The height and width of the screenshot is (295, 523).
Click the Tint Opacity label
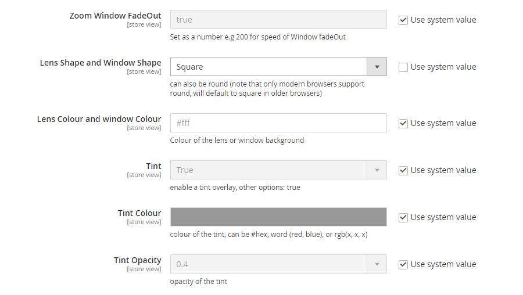pos(137,260)
